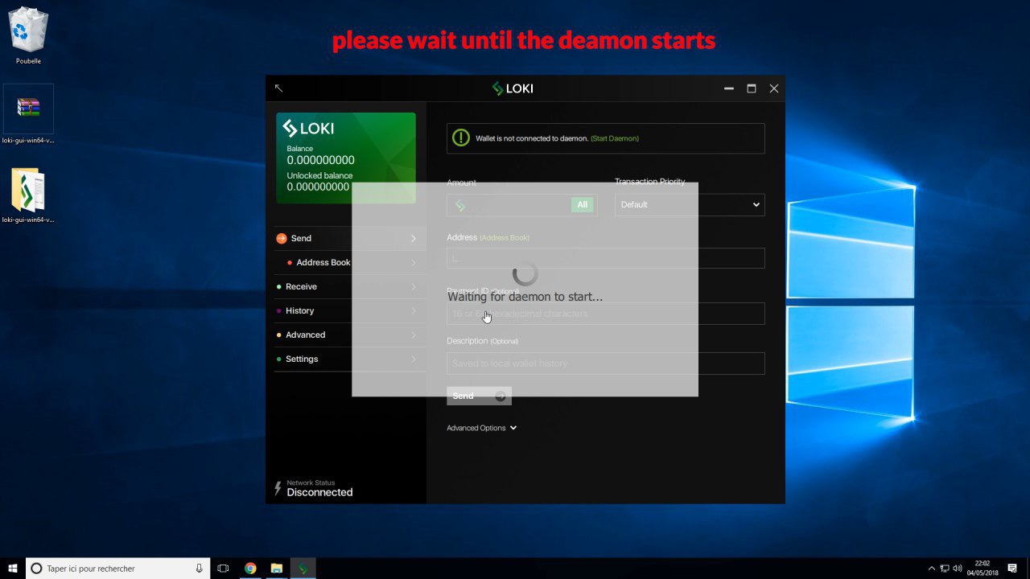Click the Disconnected network status text

[x=319, y=492]
